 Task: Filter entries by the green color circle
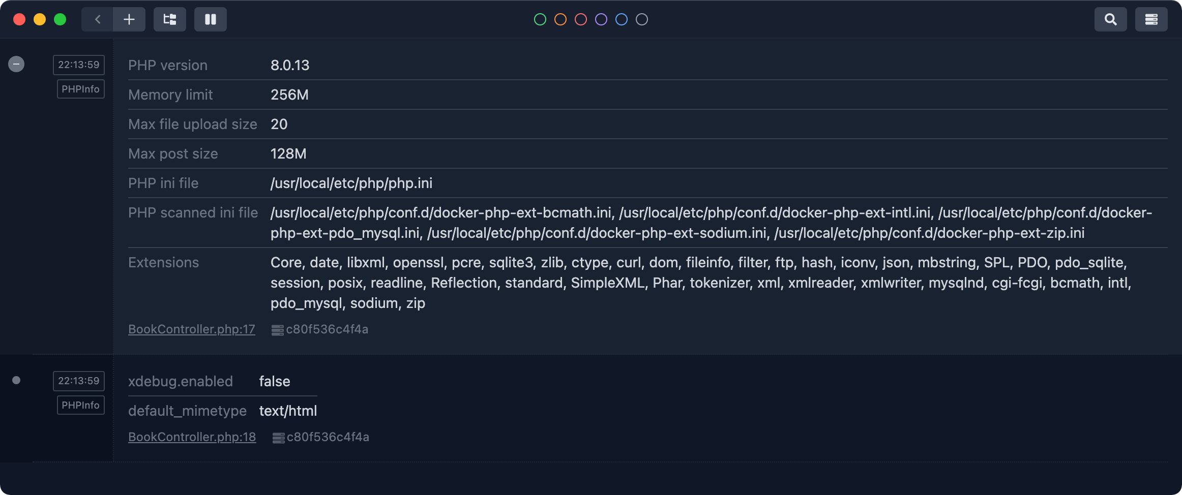pos(540,19)
